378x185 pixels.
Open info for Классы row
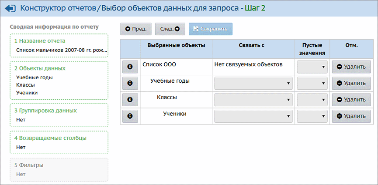tap(130, 100)
